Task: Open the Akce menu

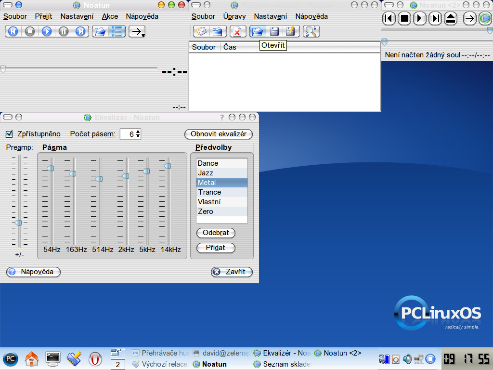Action: [110, 16]
